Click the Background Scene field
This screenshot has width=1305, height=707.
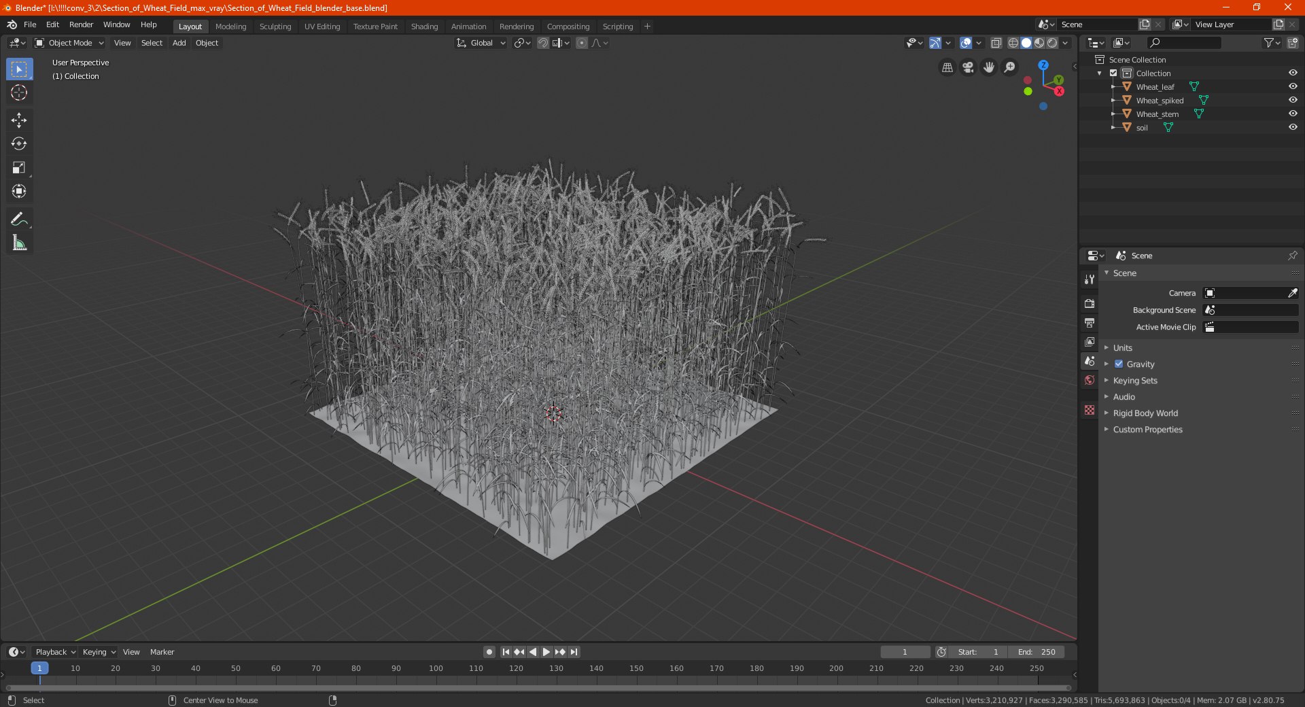1251,310
